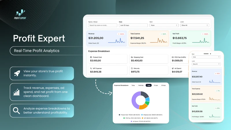This screenshot has width=231, height=130.
Task: Click the Product Cost box icon
Action: click(x=91, y=57)
